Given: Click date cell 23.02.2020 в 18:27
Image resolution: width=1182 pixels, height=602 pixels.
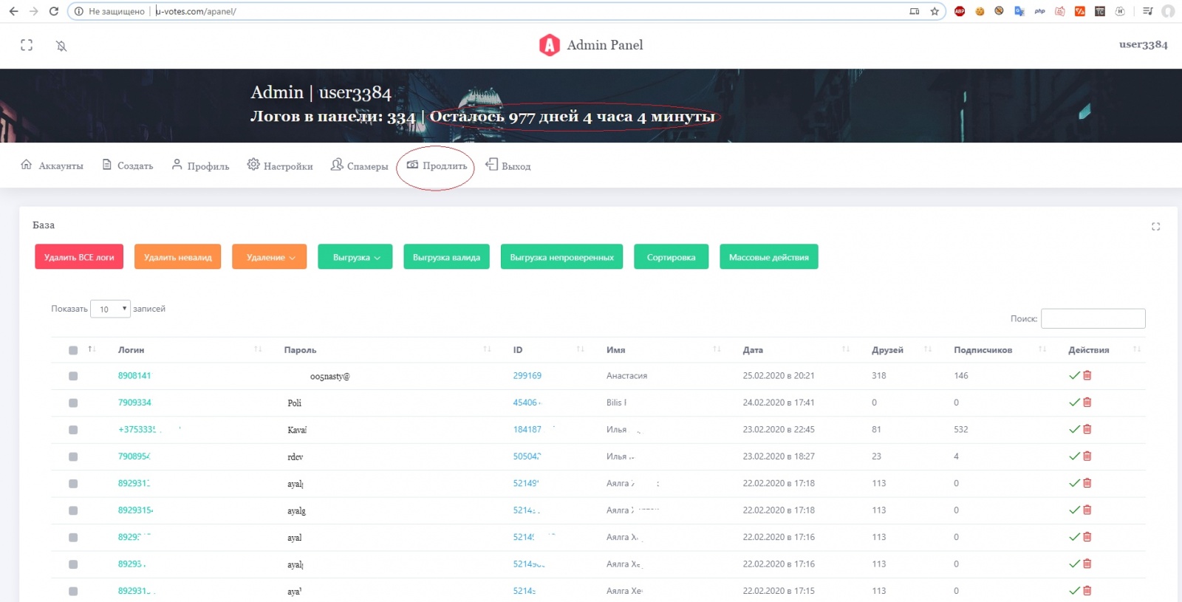Looking at the screenshot, I should coord(779,456).
